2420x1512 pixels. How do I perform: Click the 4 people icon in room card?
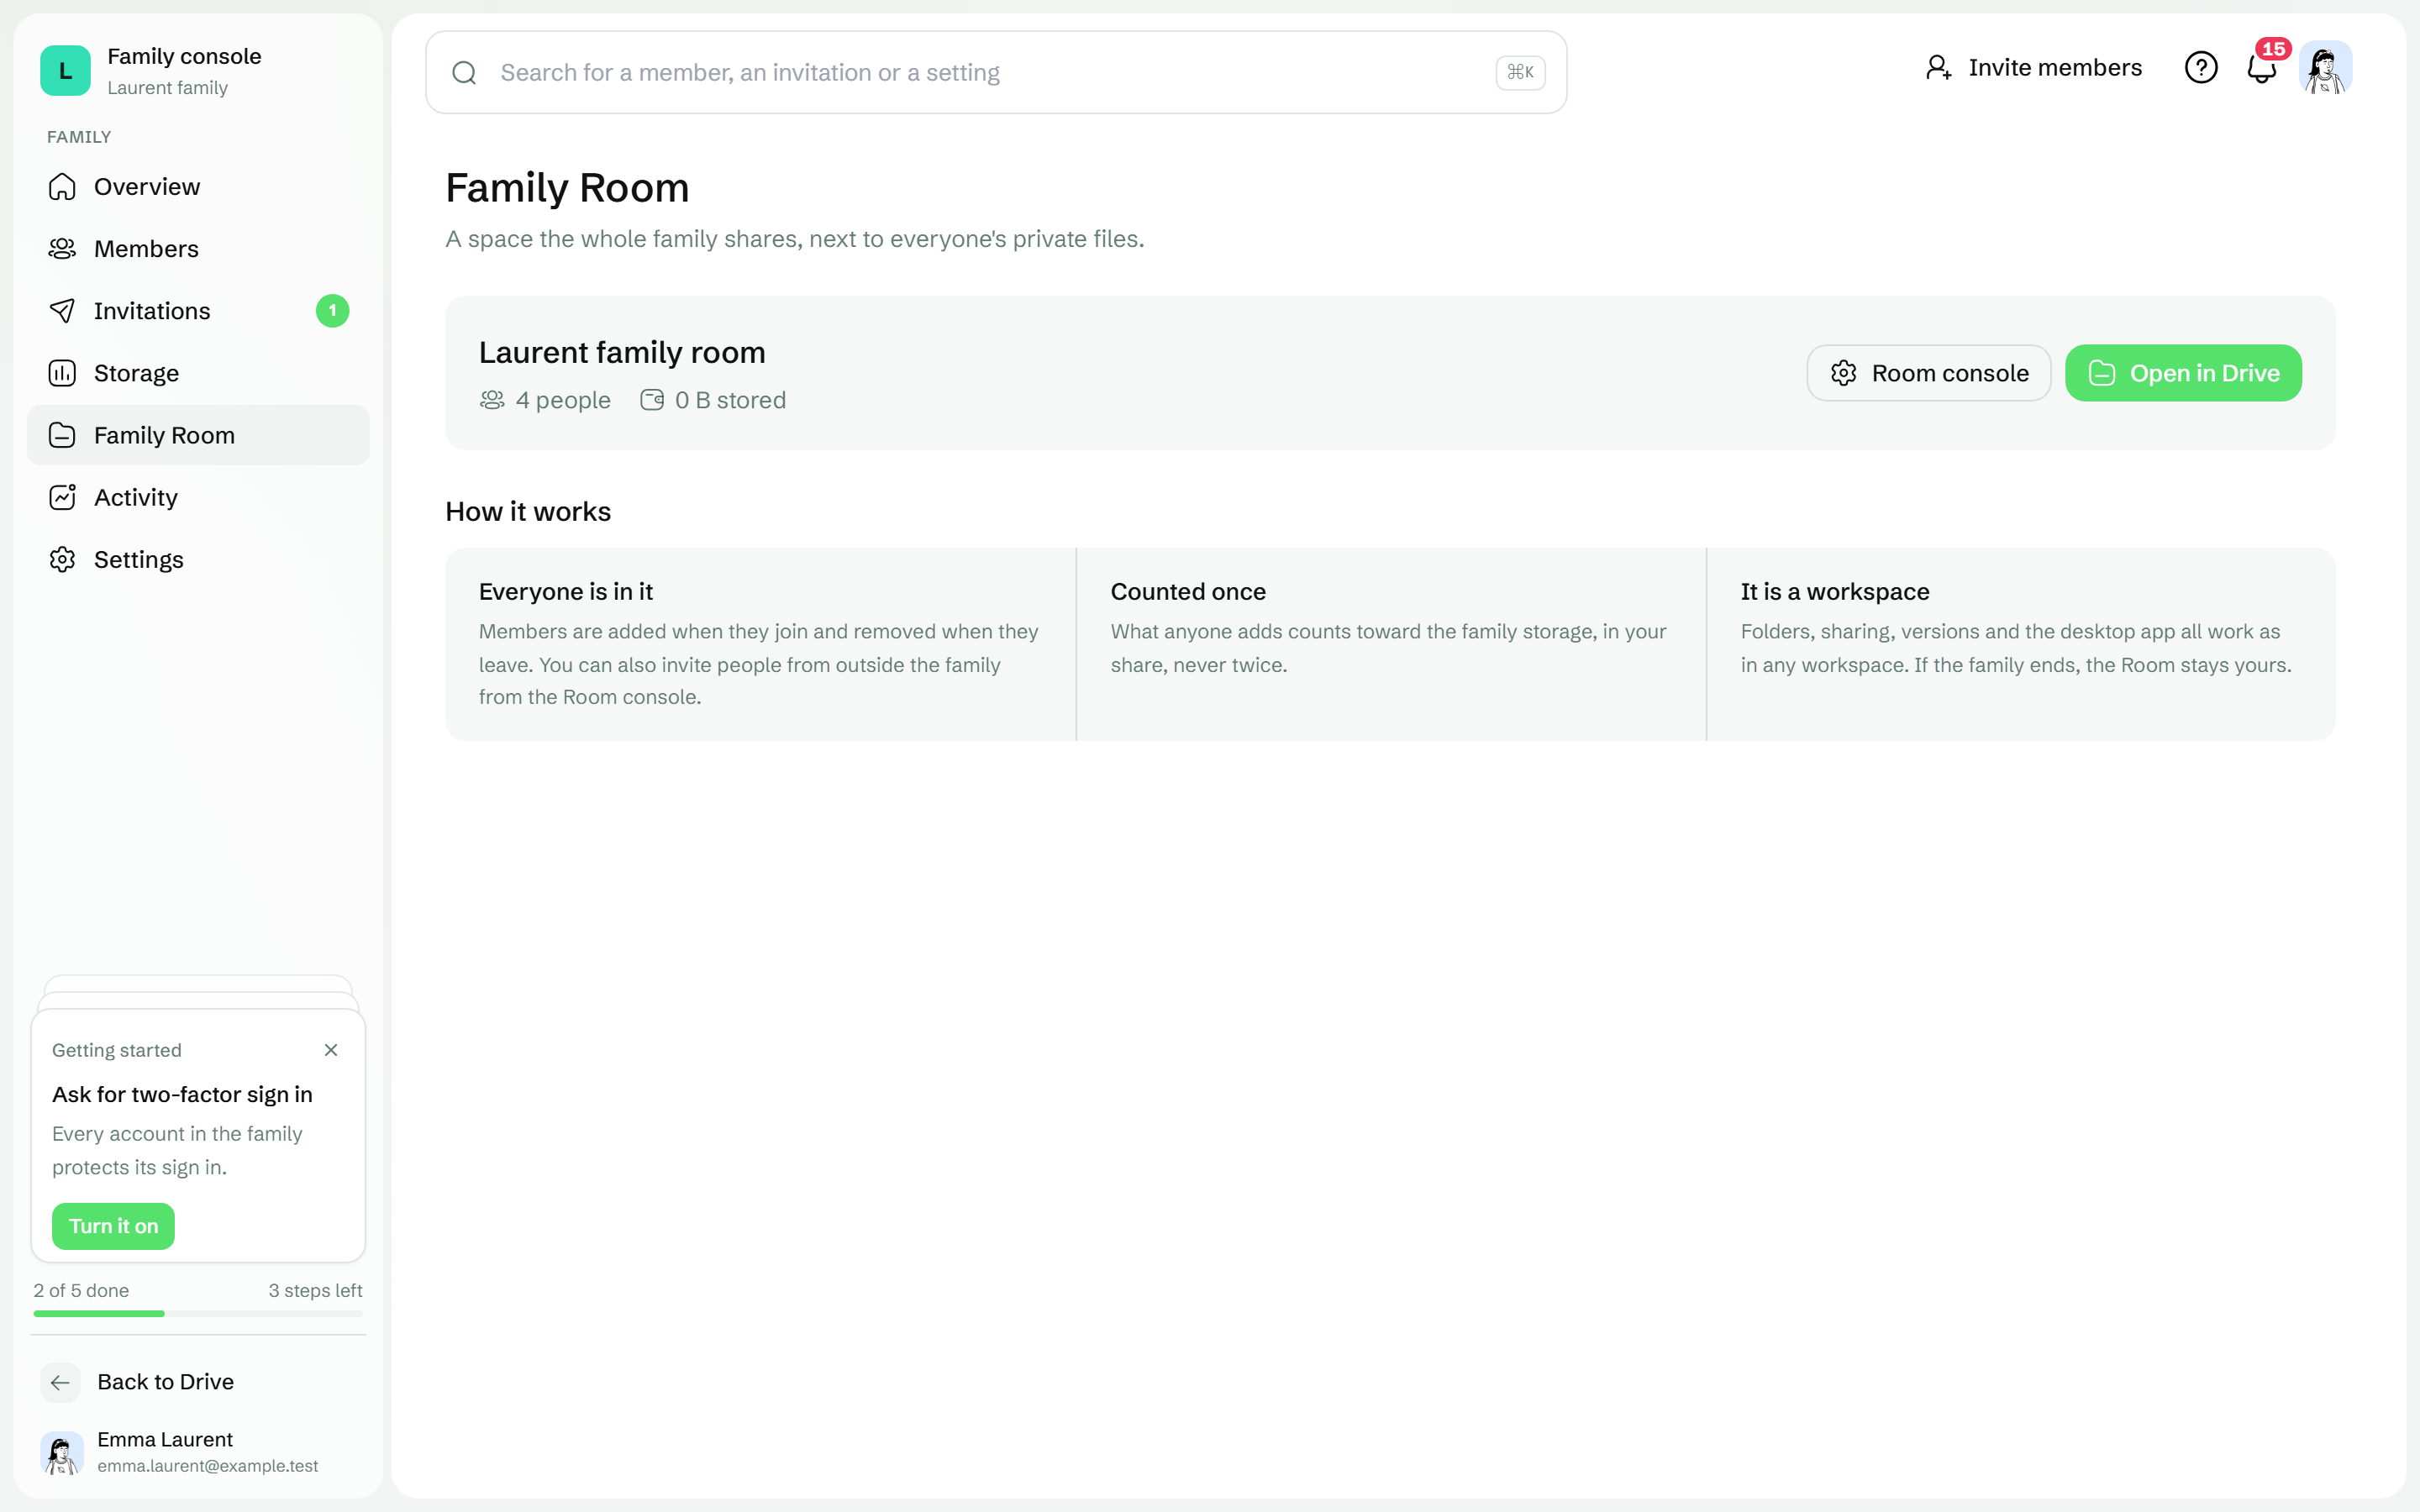(x=492, y=400)
